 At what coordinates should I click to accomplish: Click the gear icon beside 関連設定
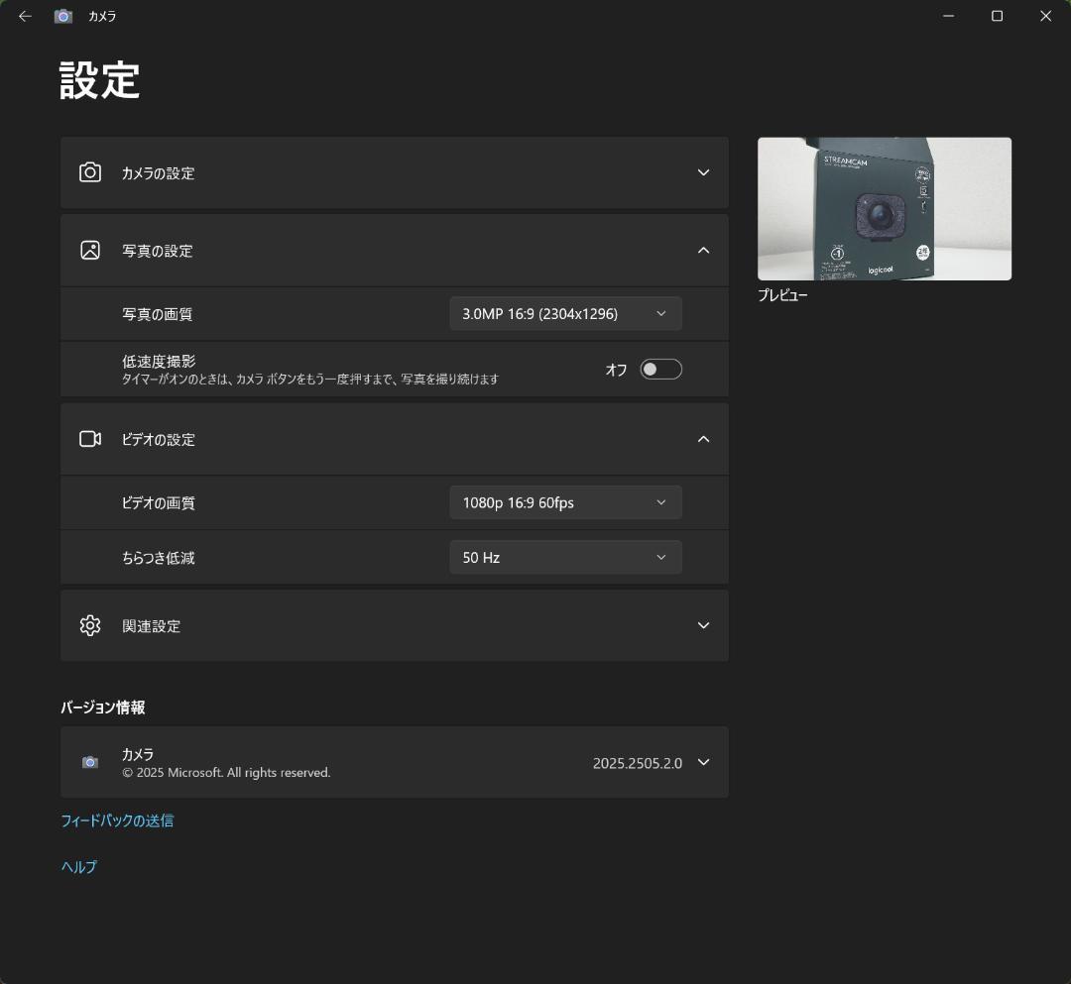click(90, 625)
